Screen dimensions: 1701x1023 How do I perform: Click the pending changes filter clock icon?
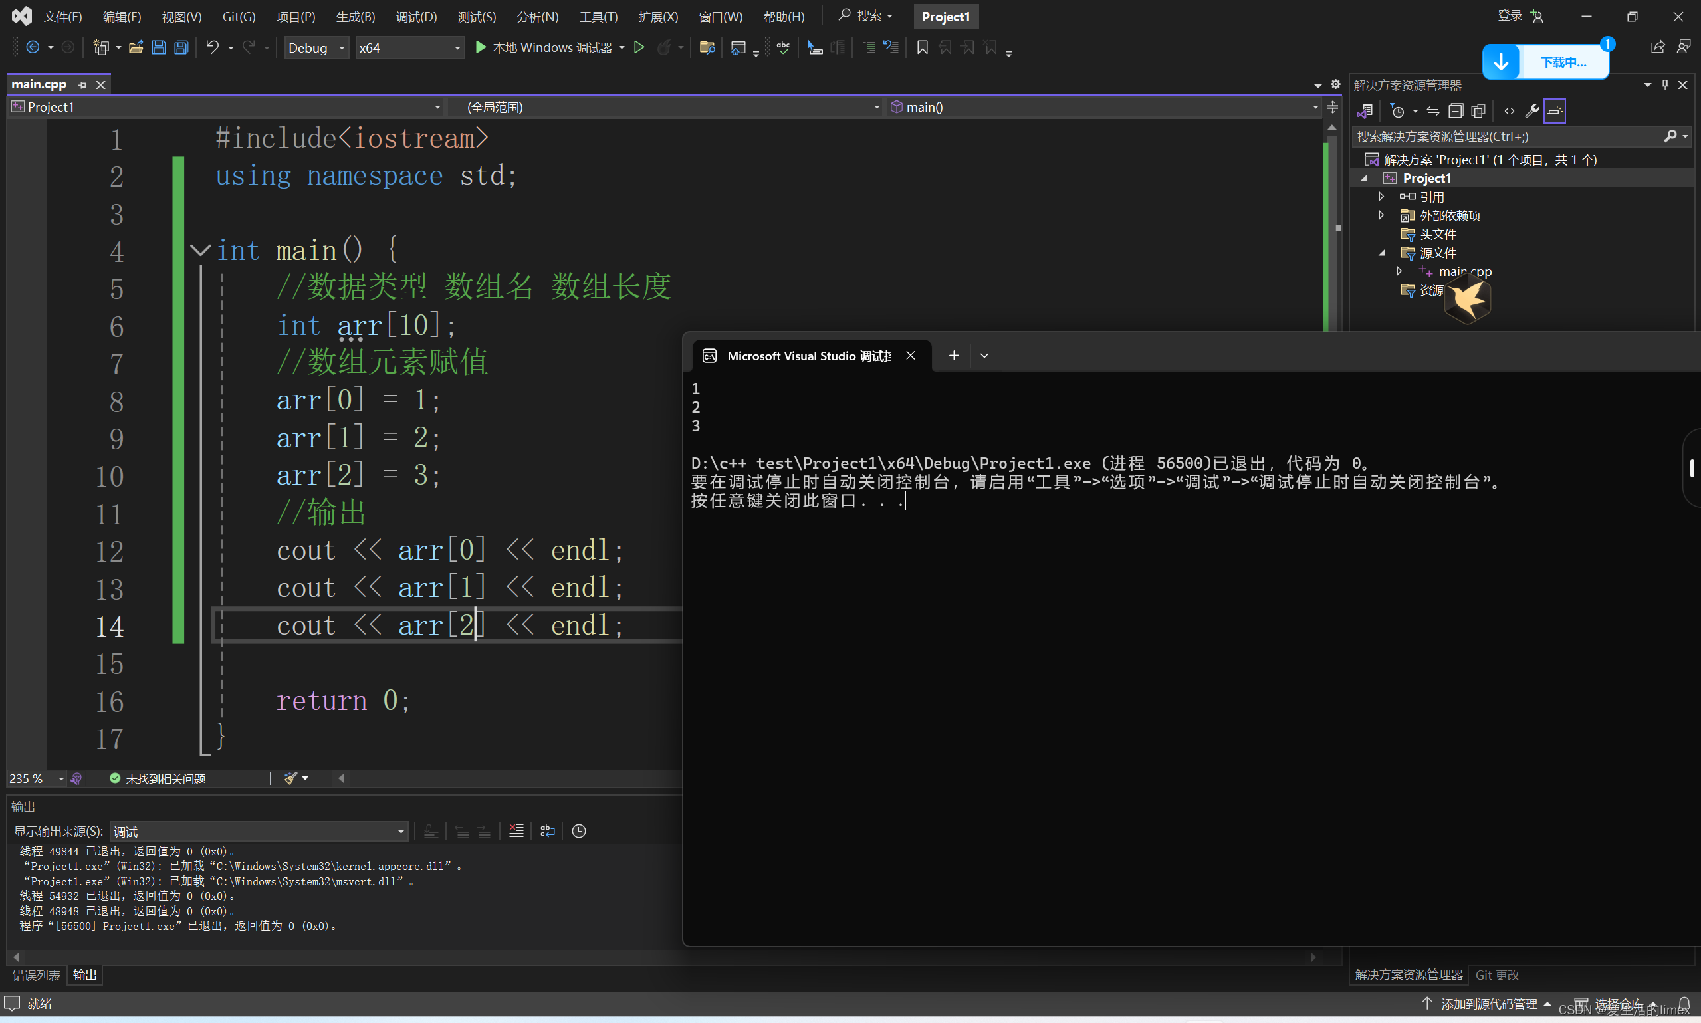[1397, 111]
